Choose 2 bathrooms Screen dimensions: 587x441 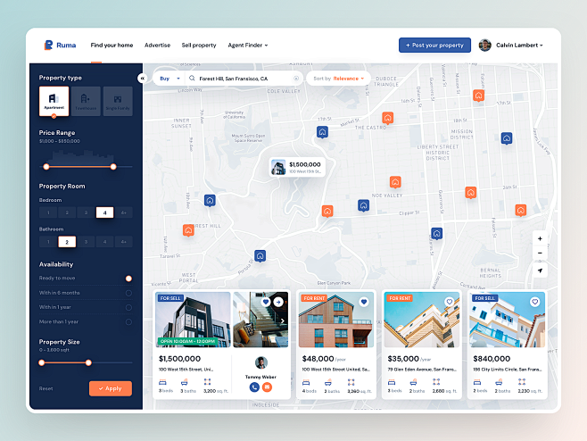coord(67,242)
